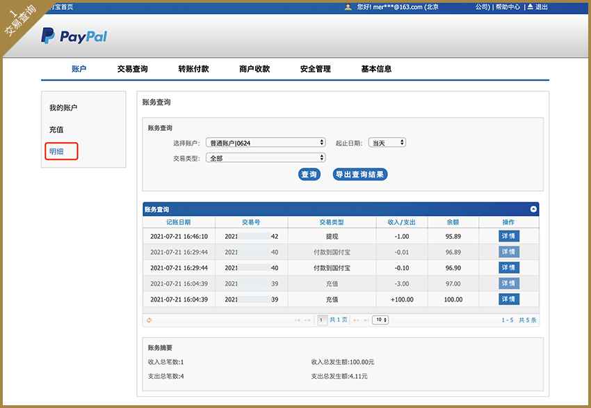Select 收入总笔数:1 summary text
Screen dimensions: 591x408
coord(166,362)
